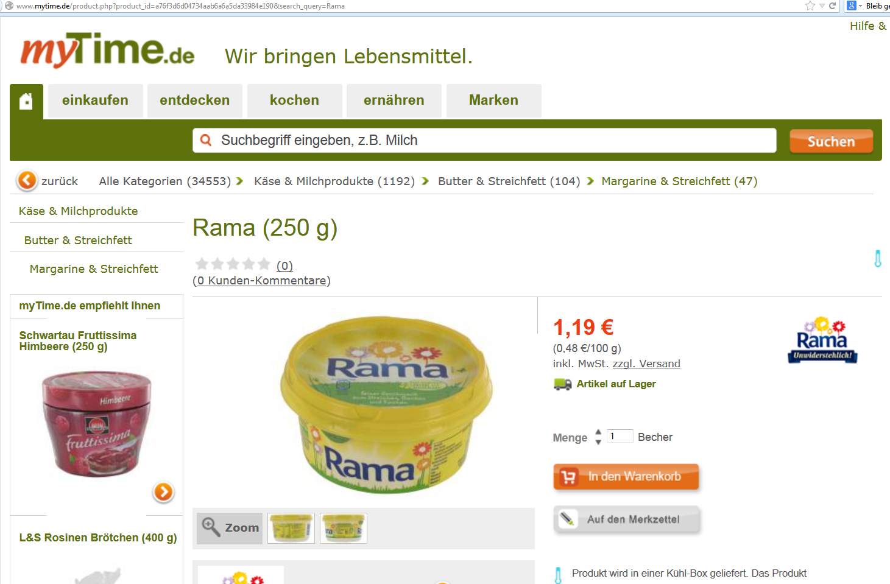Open Butter & Streichfett breadcrumb category
890x584 pixels.
point(509,181)
